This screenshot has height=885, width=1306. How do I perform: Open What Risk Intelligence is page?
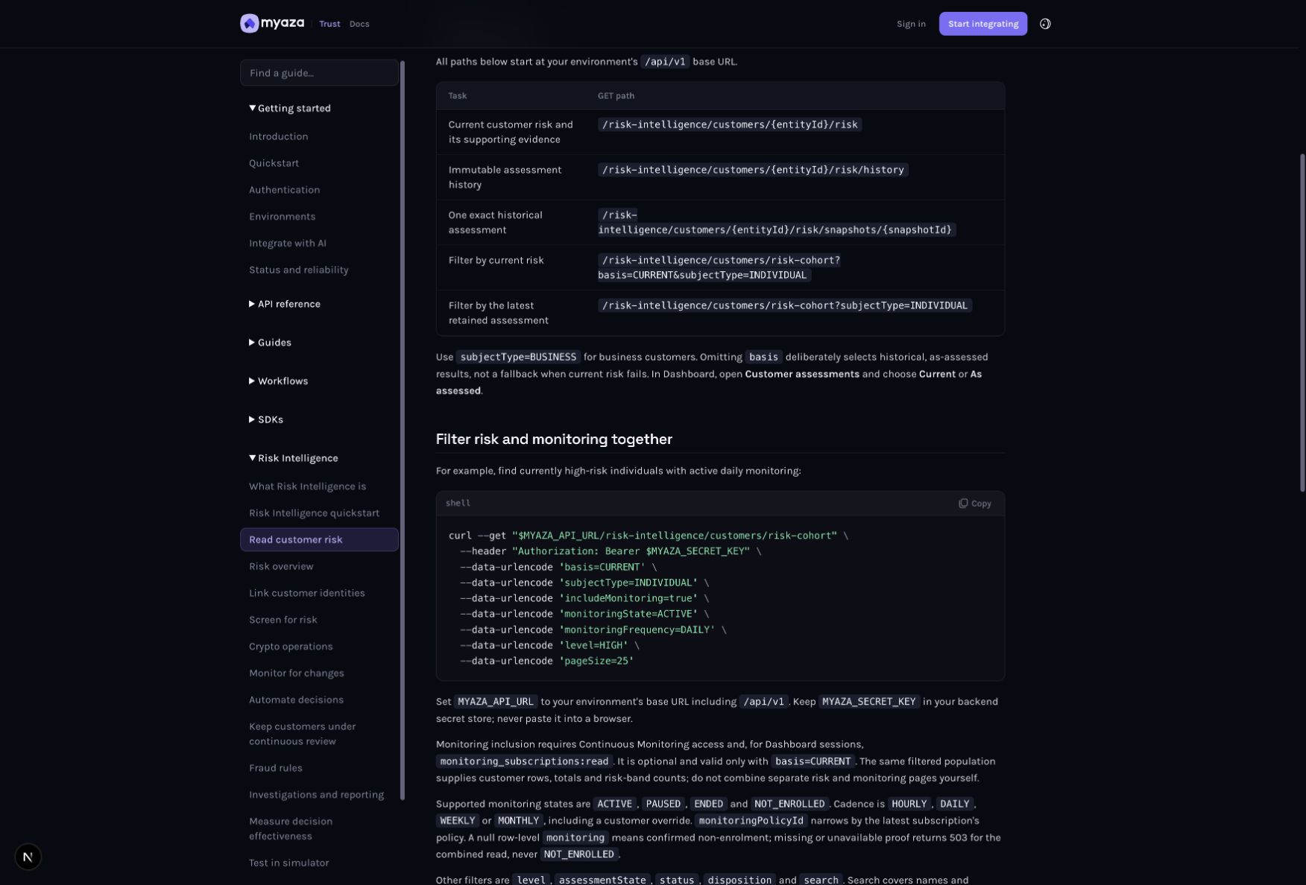[x=307, y=486]
